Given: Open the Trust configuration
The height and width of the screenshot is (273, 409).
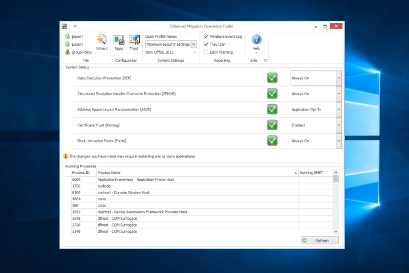Looking at the screenshot, I should coord(134,42).
